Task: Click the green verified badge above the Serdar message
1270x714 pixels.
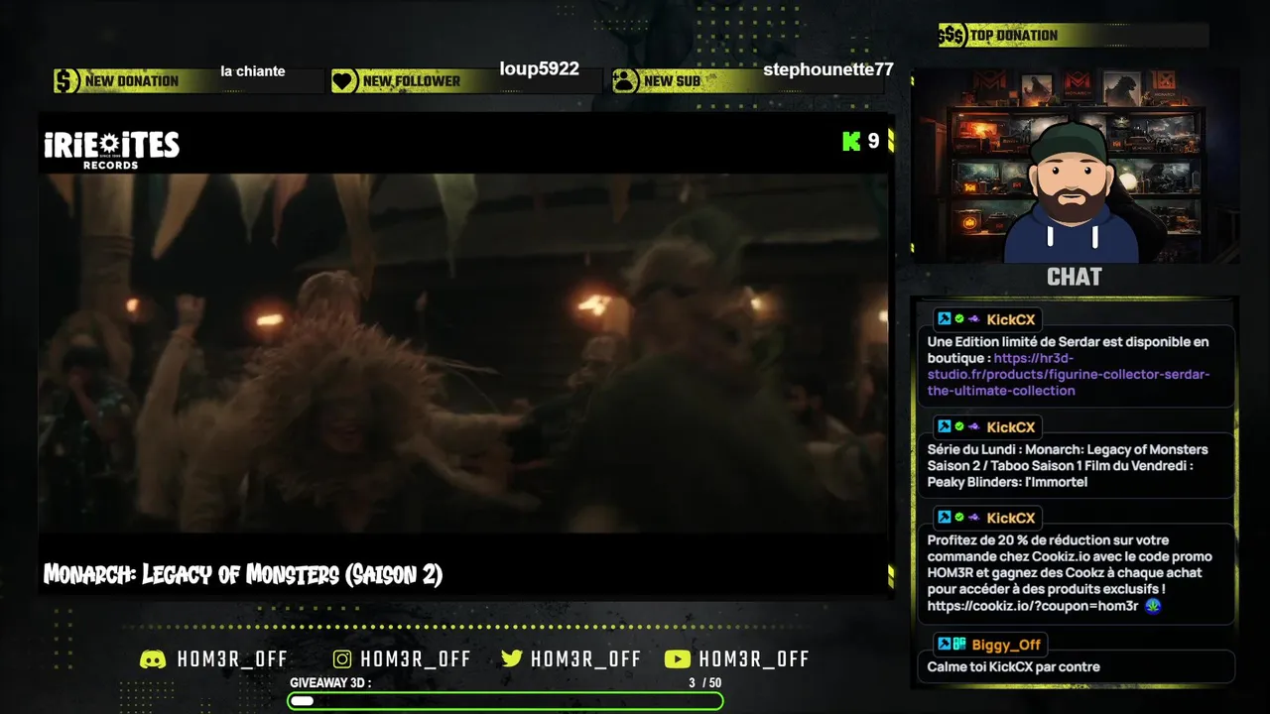Action: coord(959,319)
